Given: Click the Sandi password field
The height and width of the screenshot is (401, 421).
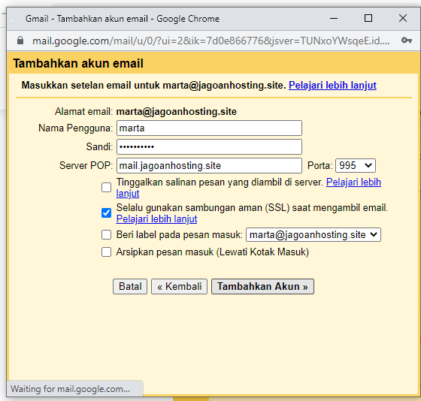Looking at the screenshot, I should (209, 146).
